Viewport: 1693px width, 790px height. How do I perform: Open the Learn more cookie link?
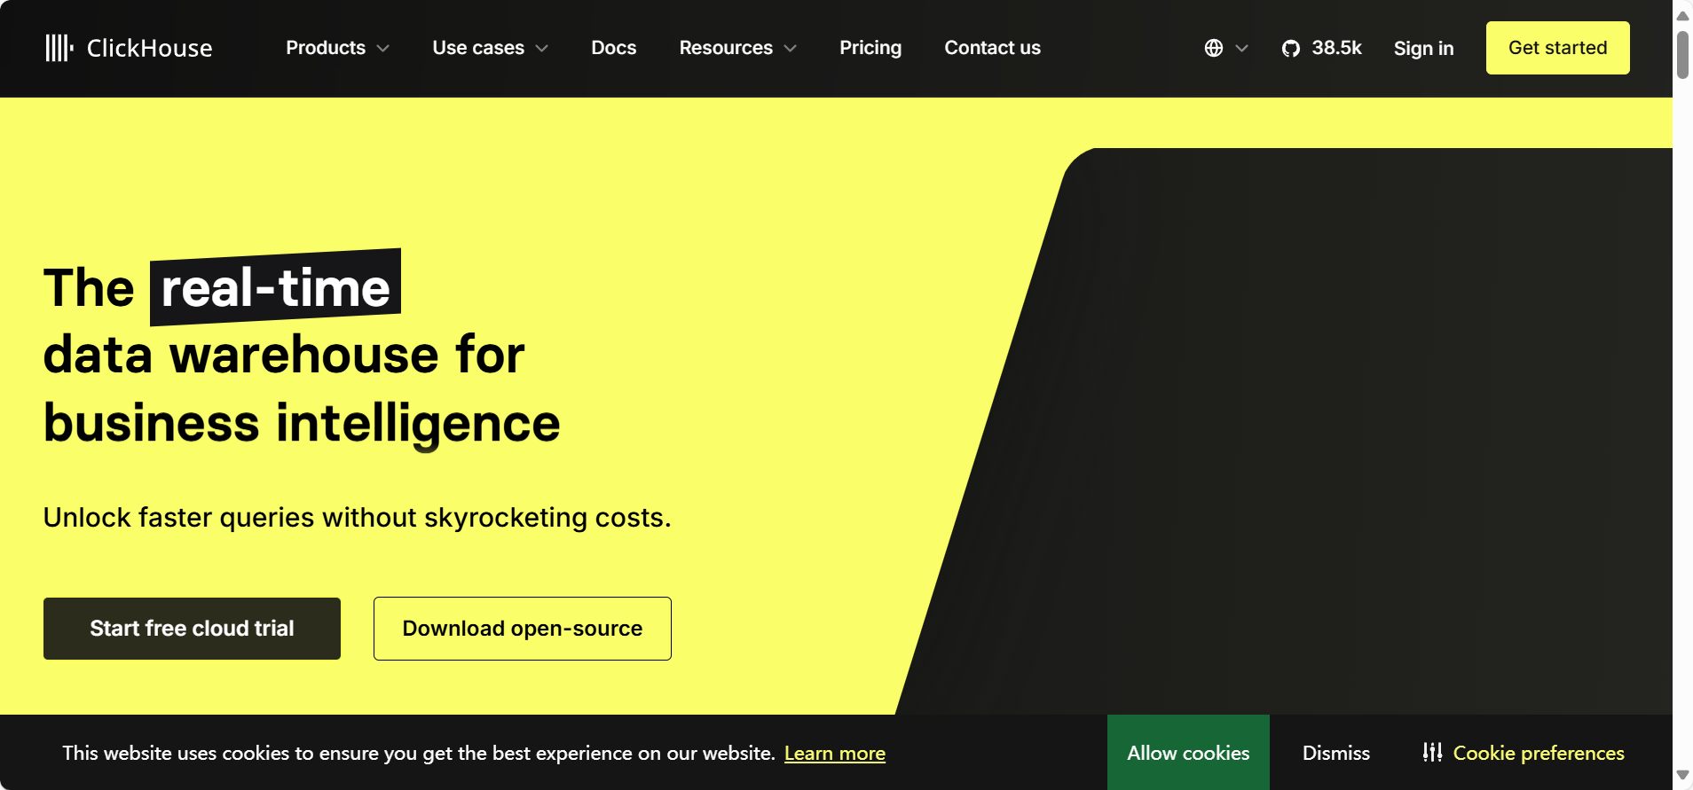click(x=835, y=754)
